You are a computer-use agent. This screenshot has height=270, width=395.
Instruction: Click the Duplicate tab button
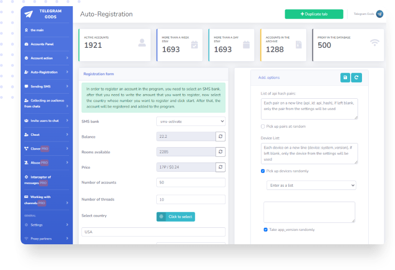[314, 14]
